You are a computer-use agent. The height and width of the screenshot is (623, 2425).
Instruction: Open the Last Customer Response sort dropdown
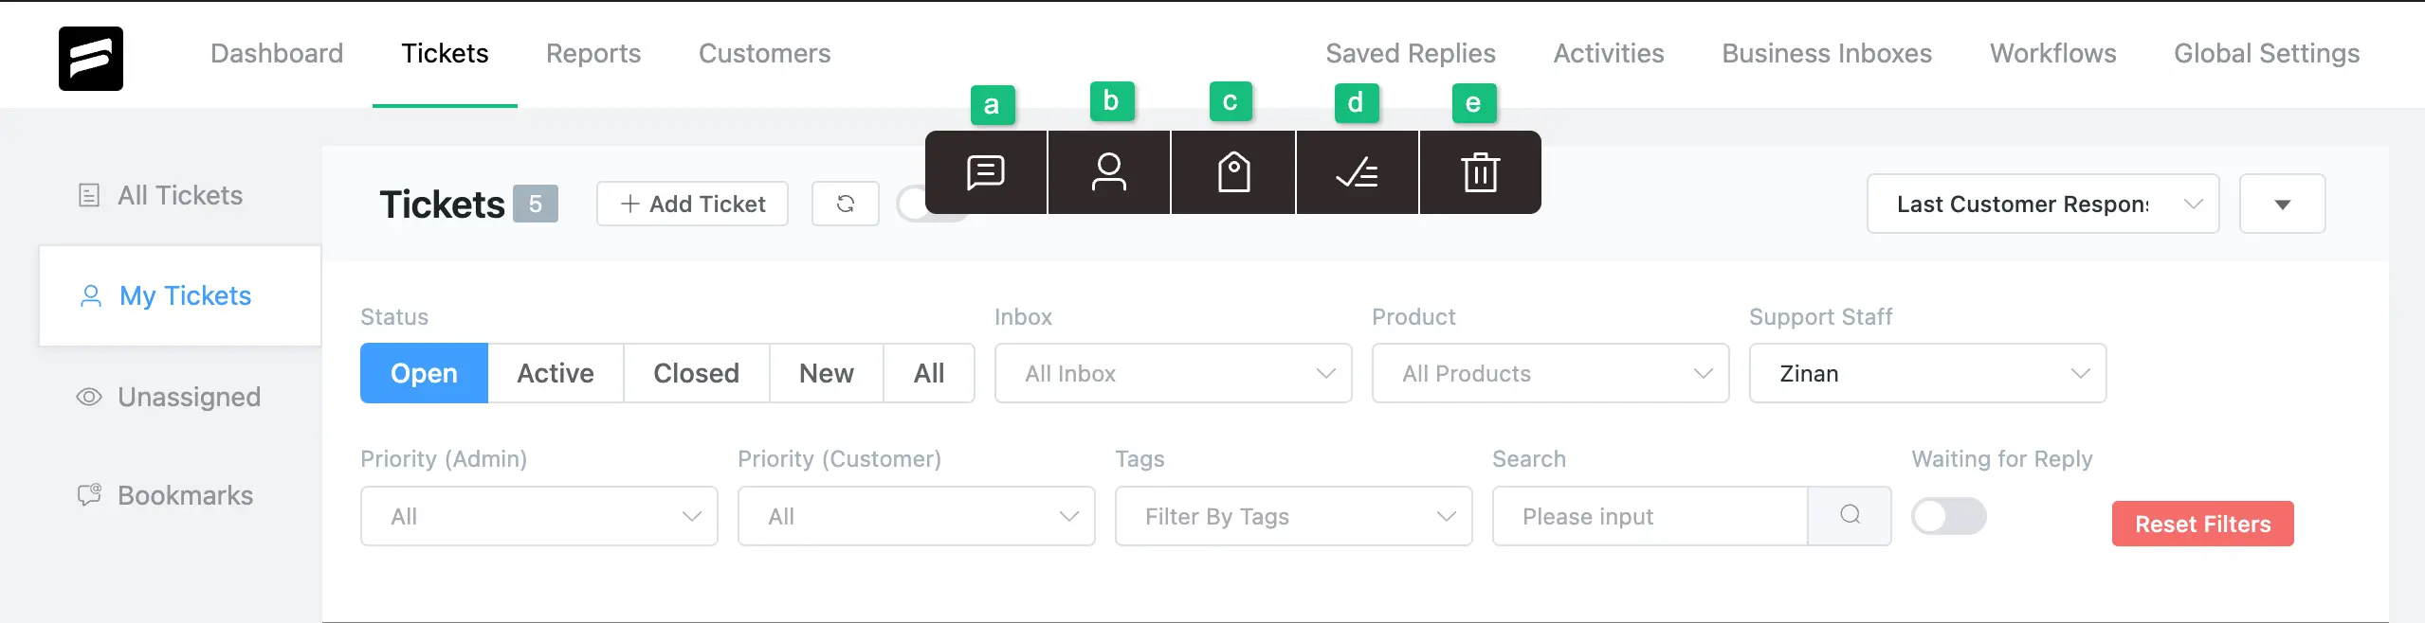coord(2043,204)
